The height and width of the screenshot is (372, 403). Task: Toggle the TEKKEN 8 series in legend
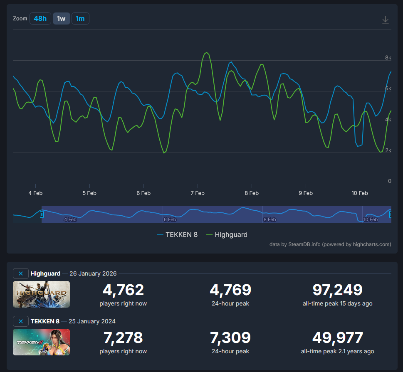177,234
